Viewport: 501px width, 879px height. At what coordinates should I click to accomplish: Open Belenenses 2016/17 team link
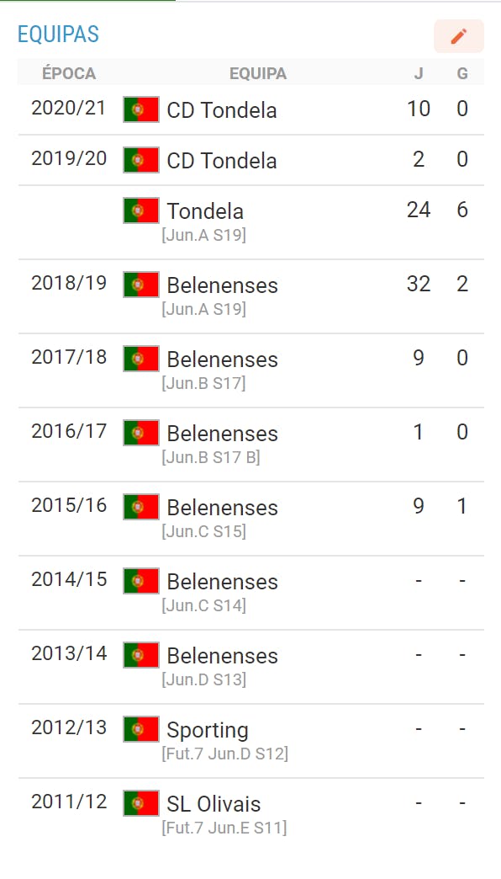[222, 434]
